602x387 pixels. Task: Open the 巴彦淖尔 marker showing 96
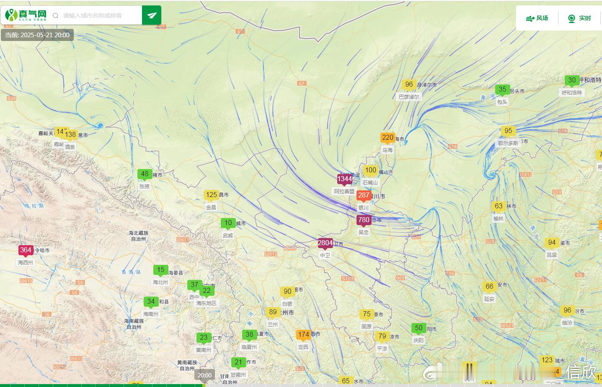[409, 85]
